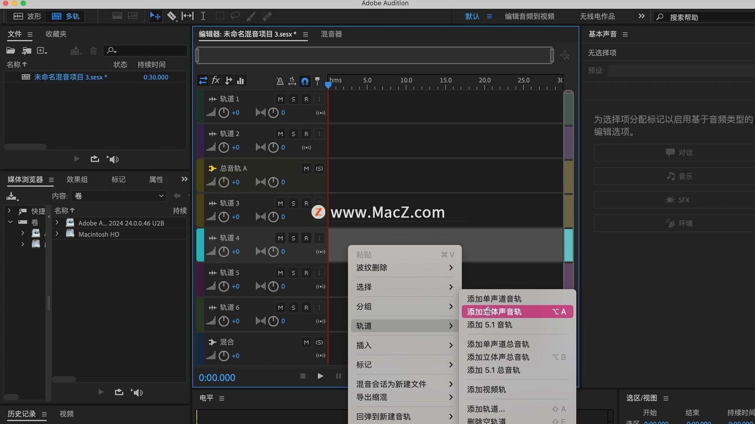The width and height of the screenshot is (755, 424).
Task: Click the marker pin icon in editor toolbar
Action: click(x=317, y=81)
